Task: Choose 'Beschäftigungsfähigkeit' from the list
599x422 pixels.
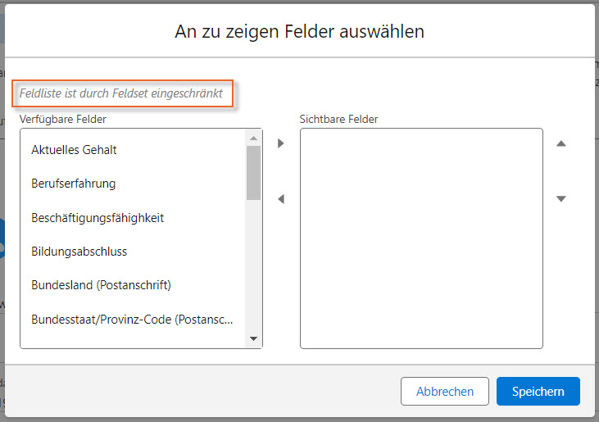Action: tap(98, 218)
